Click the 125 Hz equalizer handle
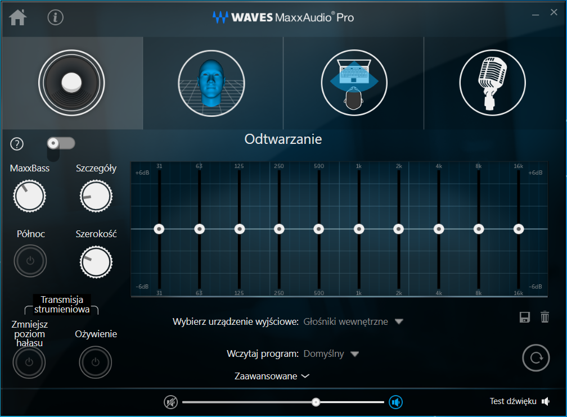 tap(240, 229)
